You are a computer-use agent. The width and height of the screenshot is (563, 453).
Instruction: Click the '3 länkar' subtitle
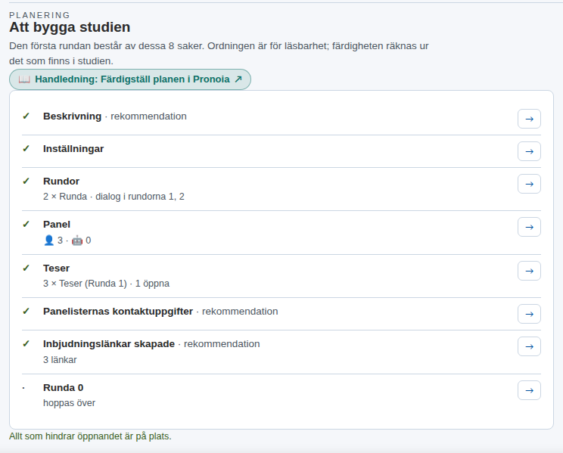(60, 360)
